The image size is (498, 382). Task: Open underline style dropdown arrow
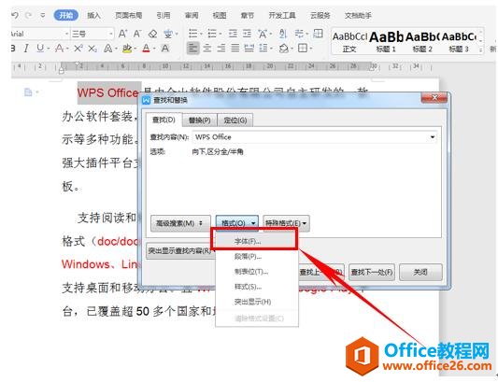pyautogui.click(x=49, y=49)
